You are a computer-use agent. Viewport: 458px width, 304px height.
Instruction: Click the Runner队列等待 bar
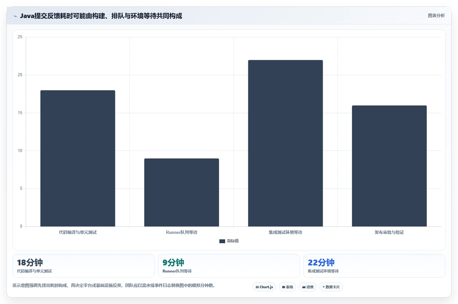click(x=181, y=192)
